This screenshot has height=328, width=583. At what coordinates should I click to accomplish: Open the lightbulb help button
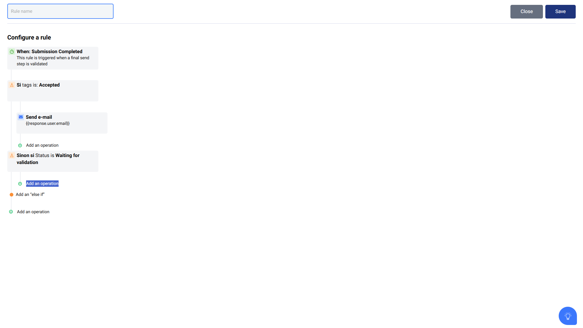[568, 316]
